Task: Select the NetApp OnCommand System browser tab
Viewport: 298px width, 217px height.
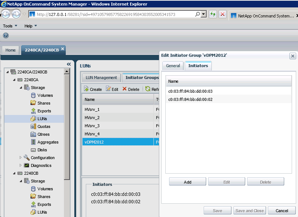Action: coord(263,16)
